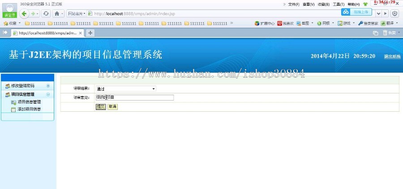Go to the browser home page icon

pyautogui.click(x=57, y=13)
